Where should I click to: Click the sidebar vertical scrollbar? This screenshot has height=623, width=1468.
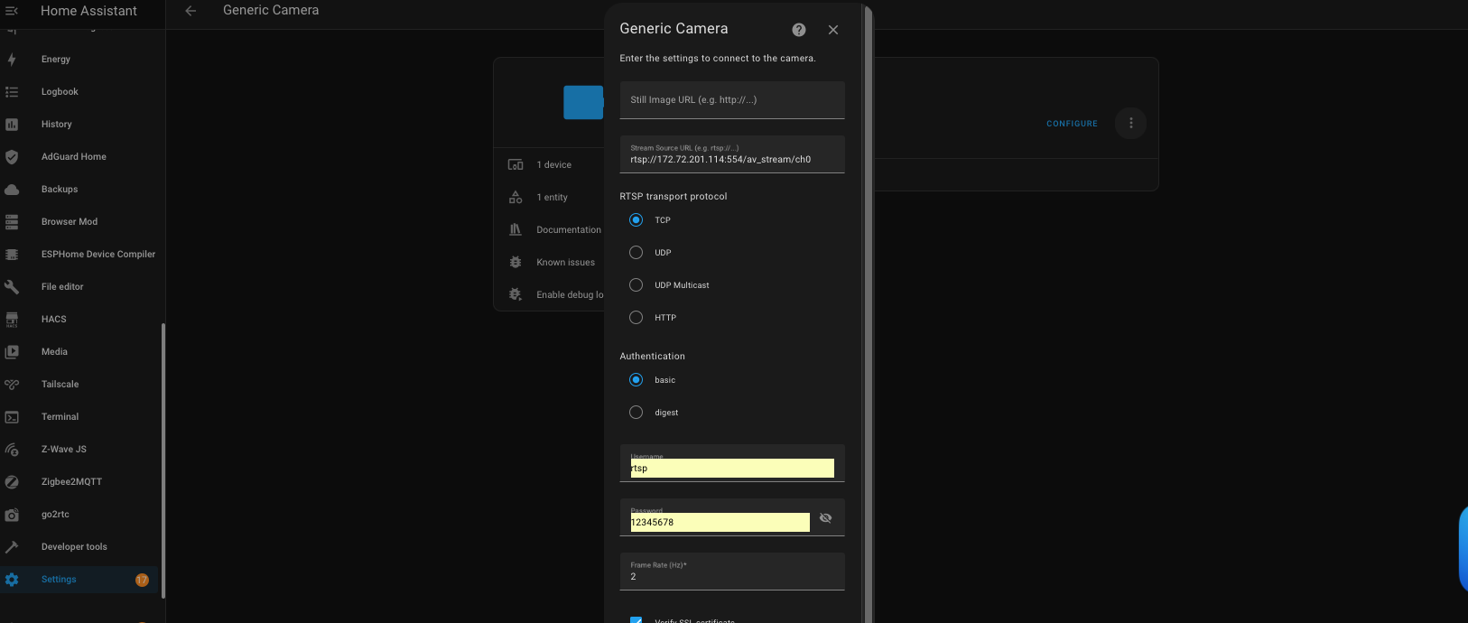tap(163, 460)
